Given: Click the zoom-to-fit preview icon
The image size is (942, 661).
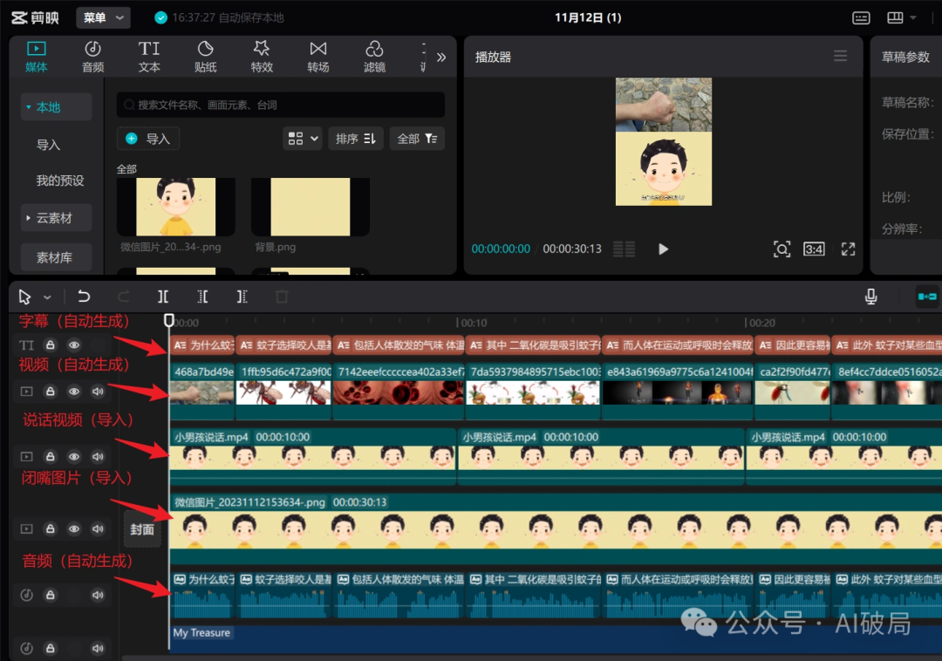Looking at the screenshot, I should coord(782,249).
